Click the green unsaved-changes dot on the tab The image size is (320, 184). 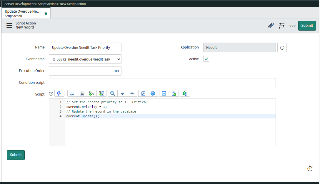pos(46,14)
